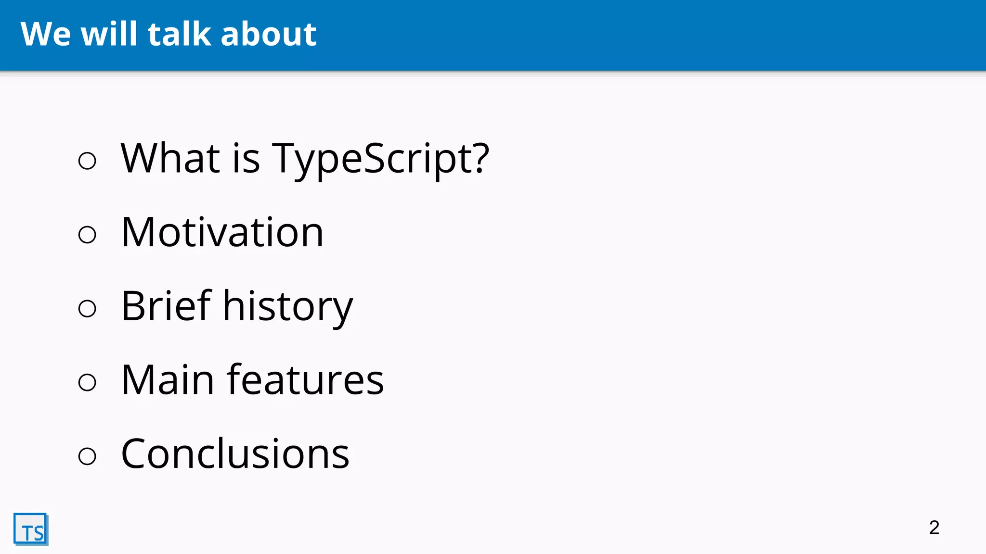This screenshot has height=554, width=986.
Task: Click the TS logo icon
Action: pos(31,529)
